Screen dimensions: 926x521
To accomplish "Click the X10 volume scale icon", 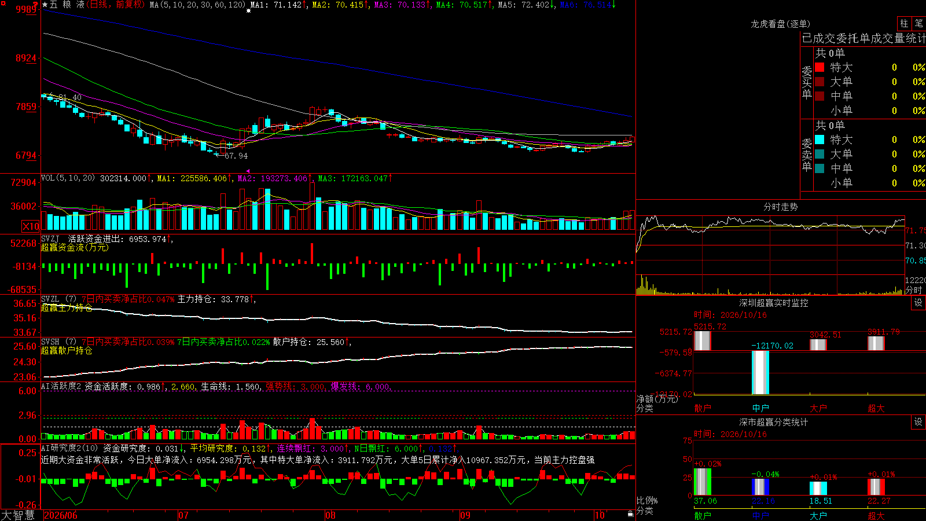I will pos(31,226).
